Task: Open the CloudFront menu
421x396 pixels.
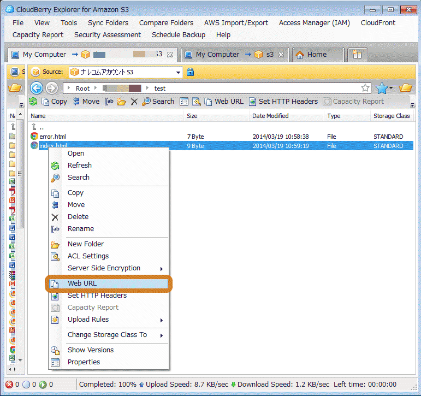Action: pos(378,23)
